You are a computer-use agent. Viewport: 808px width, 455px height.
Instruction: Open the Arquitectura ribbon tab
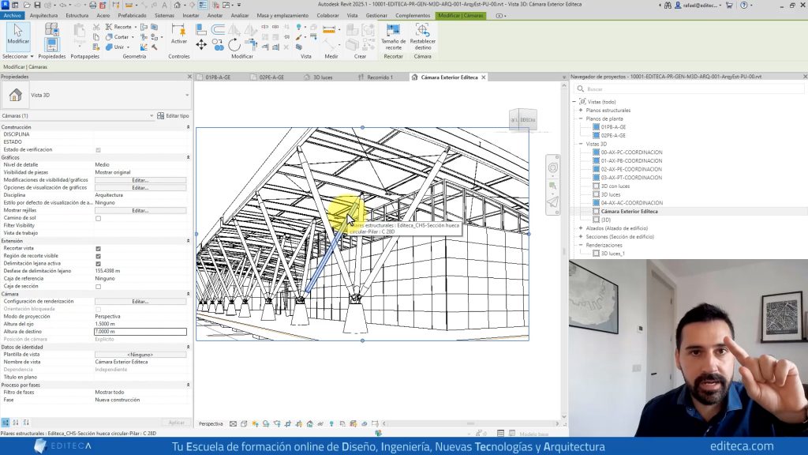[43, 15]
